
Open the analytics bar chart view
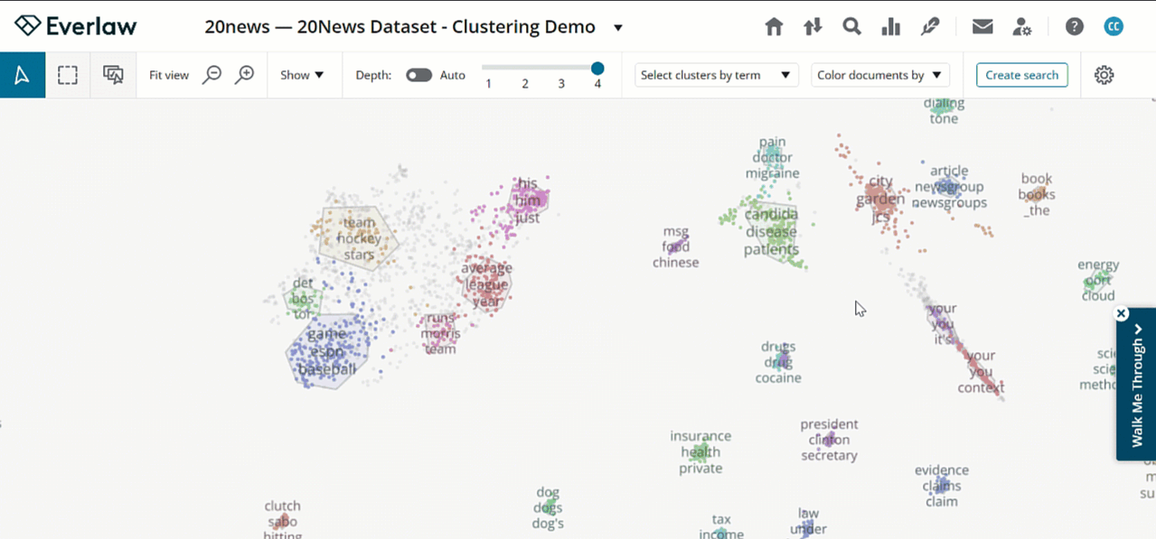(890, 27)
